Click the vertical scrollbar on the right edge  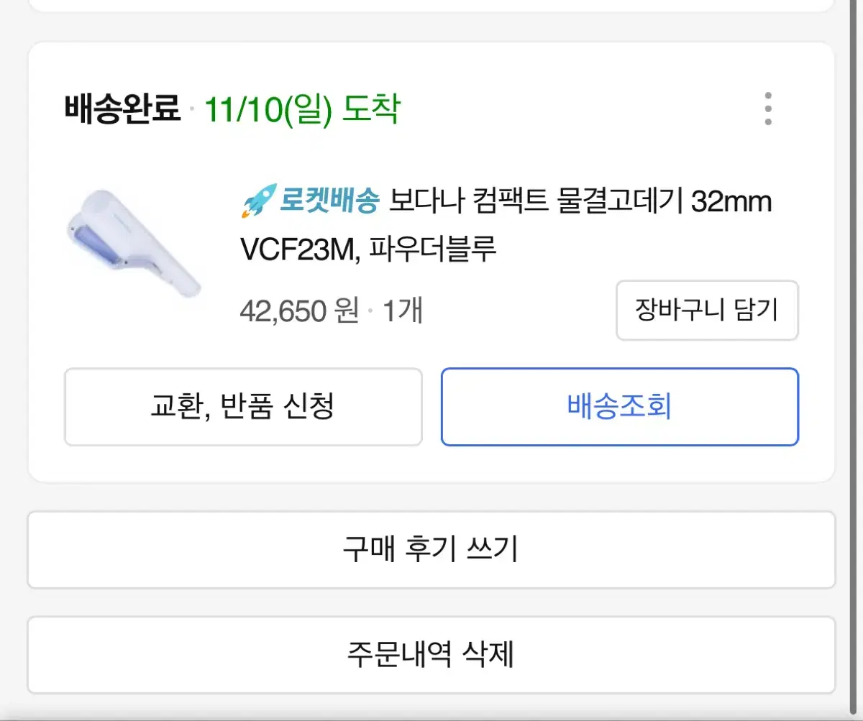pos(856,359)
